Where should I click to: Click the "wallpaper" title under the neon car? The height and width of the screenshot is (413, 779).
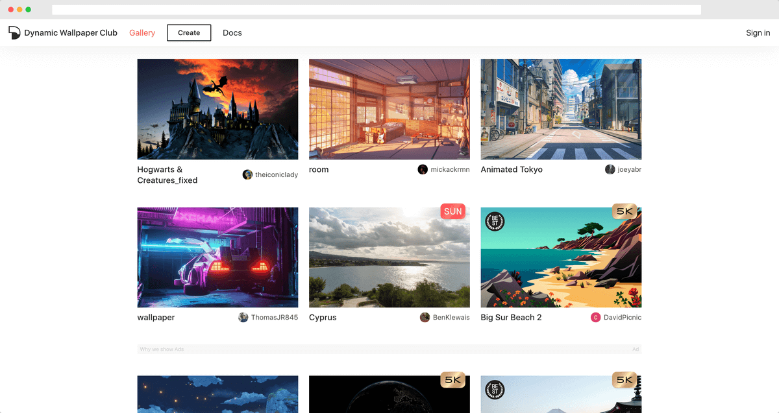click(156, 317)
